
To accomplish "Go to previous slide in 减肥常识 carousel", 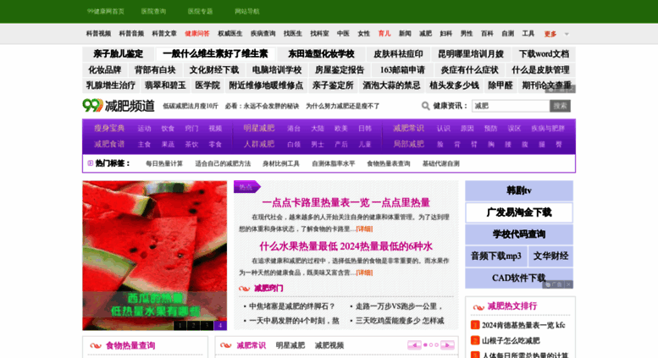I will [414, 345].
